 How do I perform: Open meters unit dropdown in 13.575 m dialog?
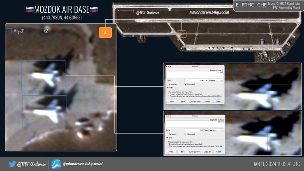[x=216, y=130]
